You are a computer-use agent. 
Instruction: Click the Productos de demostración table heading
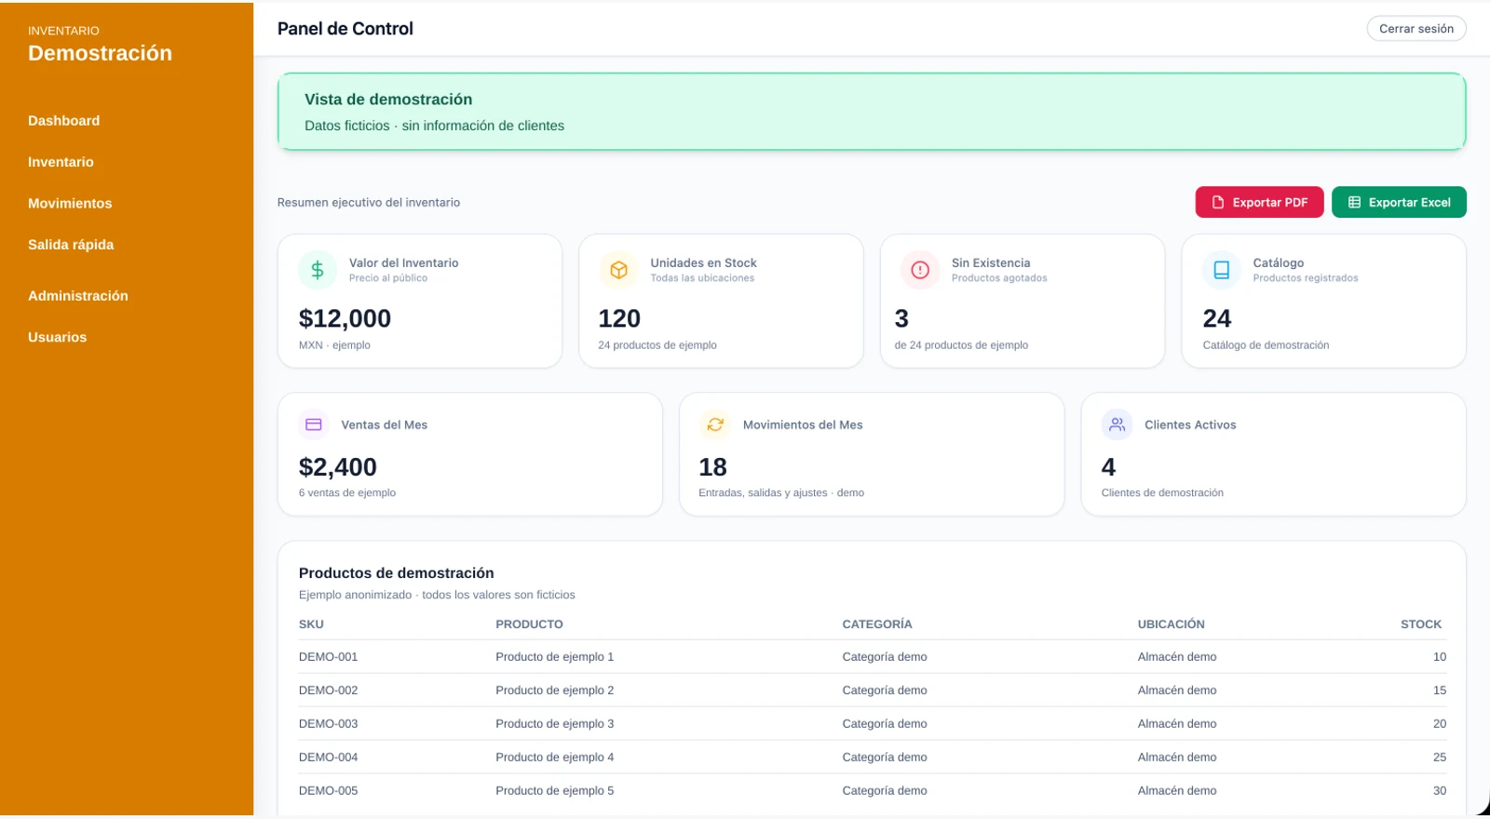point(397,573)
